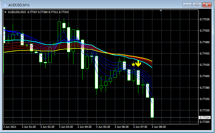Click the 3 Jun 06:30 time label

point(122,127)
